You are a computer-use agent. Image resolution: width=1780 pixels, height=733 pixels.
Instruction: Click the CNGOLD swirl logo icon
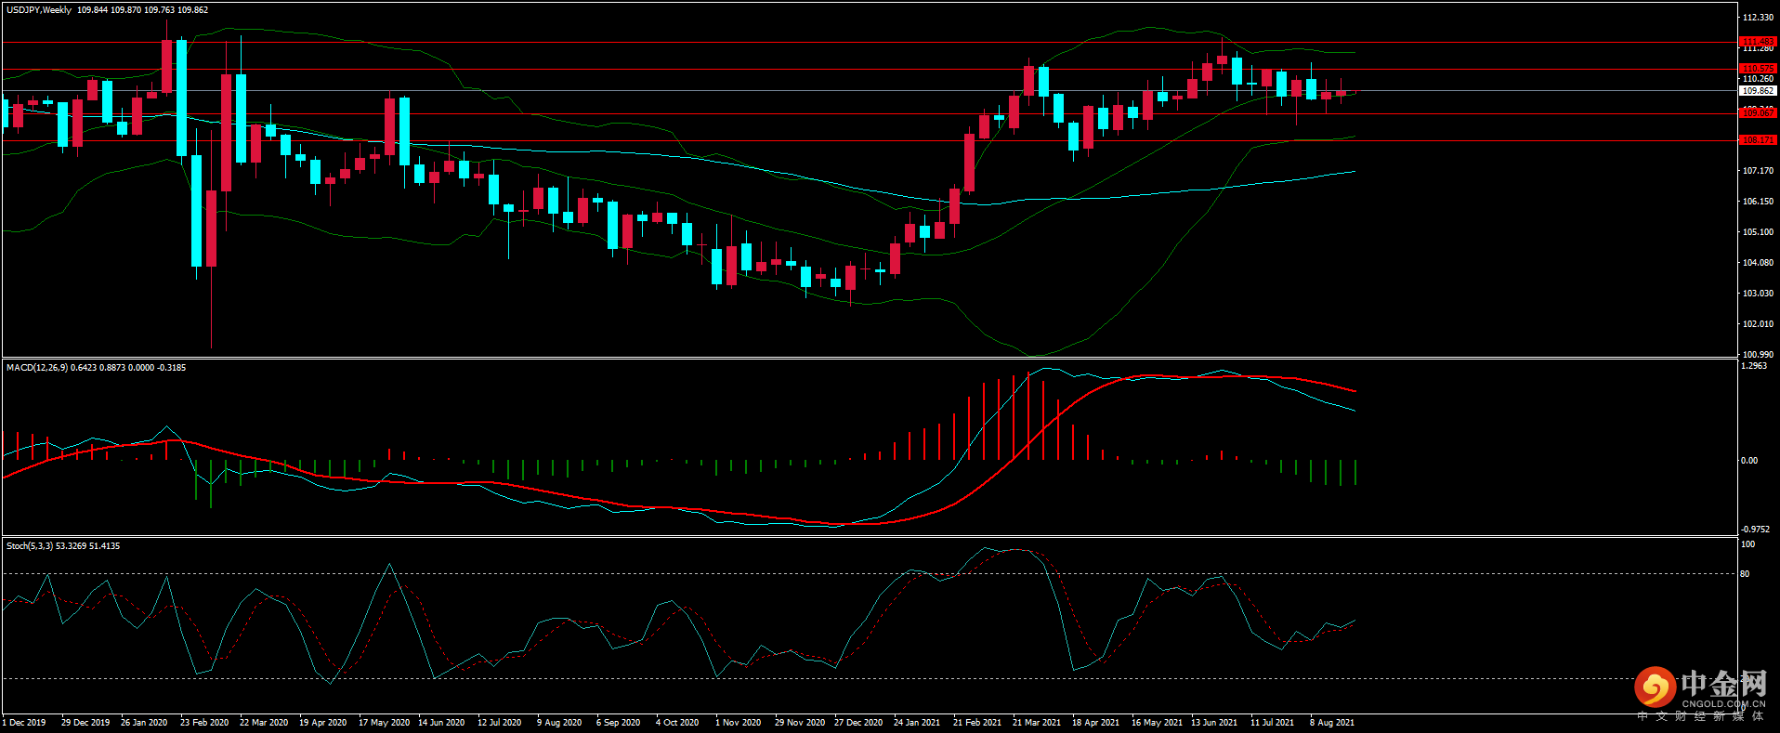[1655, 687]
